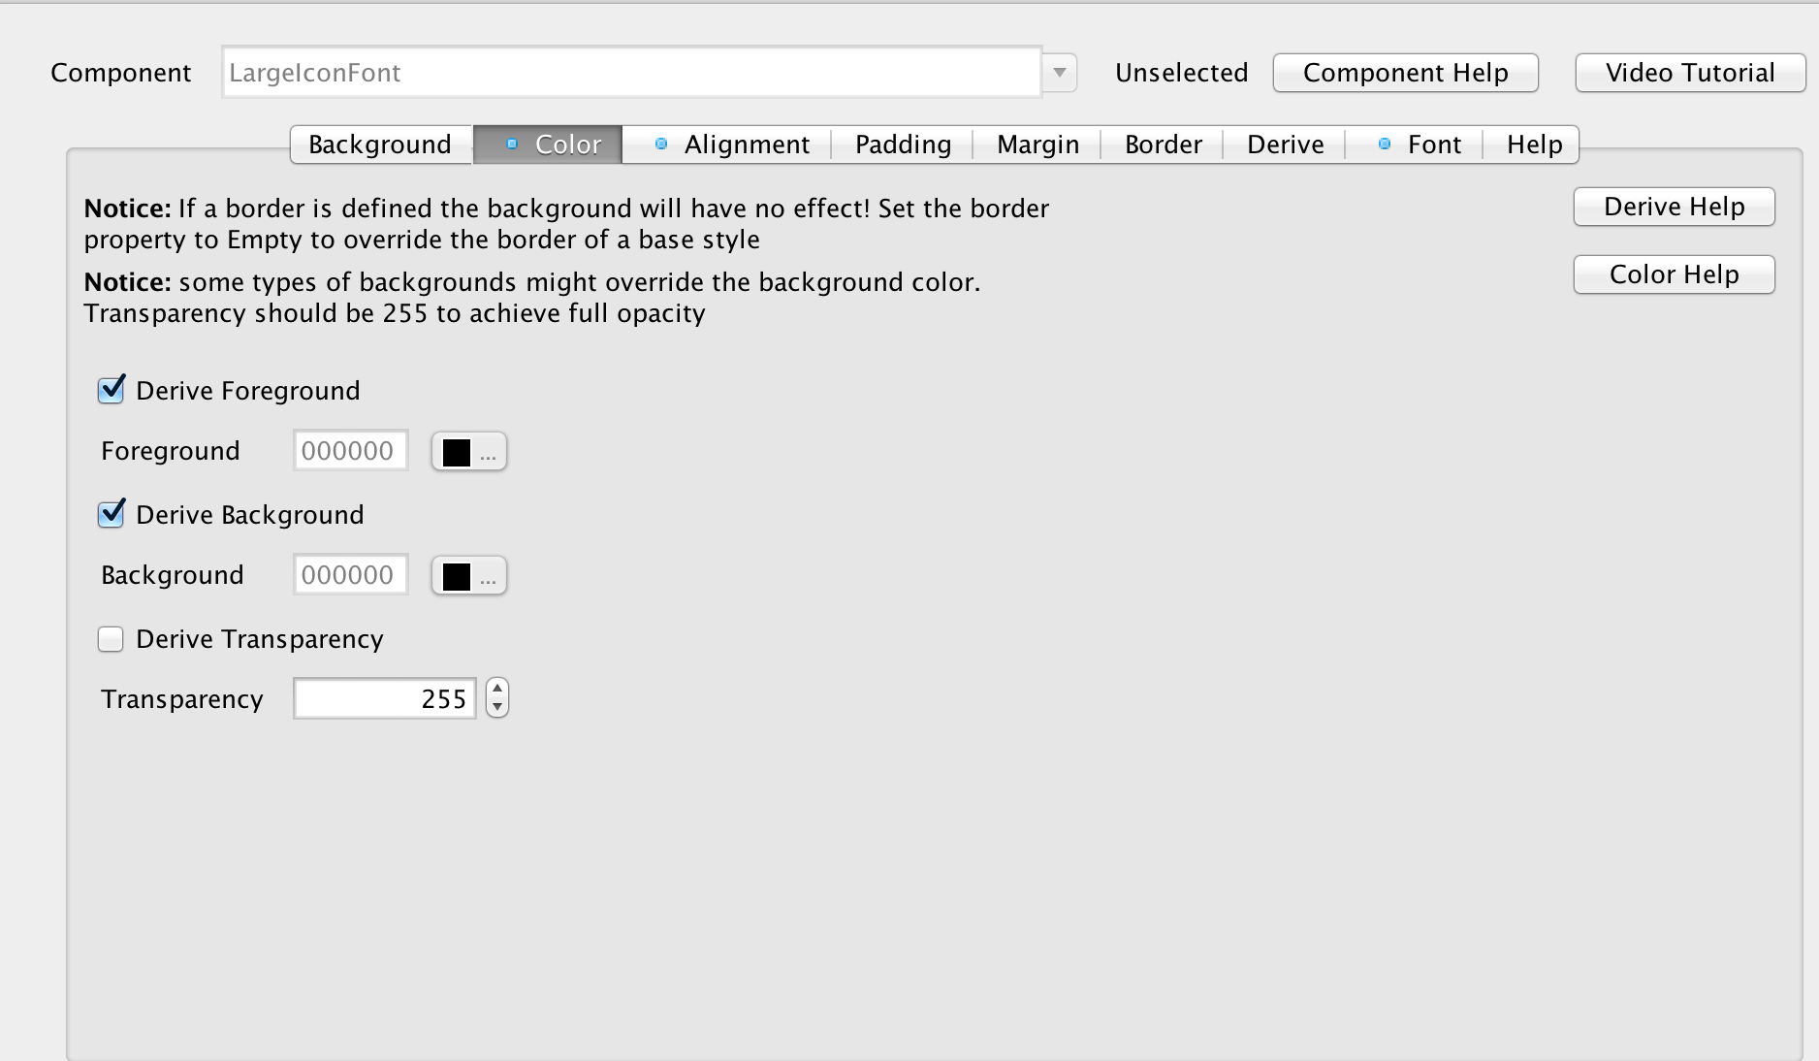Switch to the Background tab
This screenshot has width=1819, height=1061.
379,143
